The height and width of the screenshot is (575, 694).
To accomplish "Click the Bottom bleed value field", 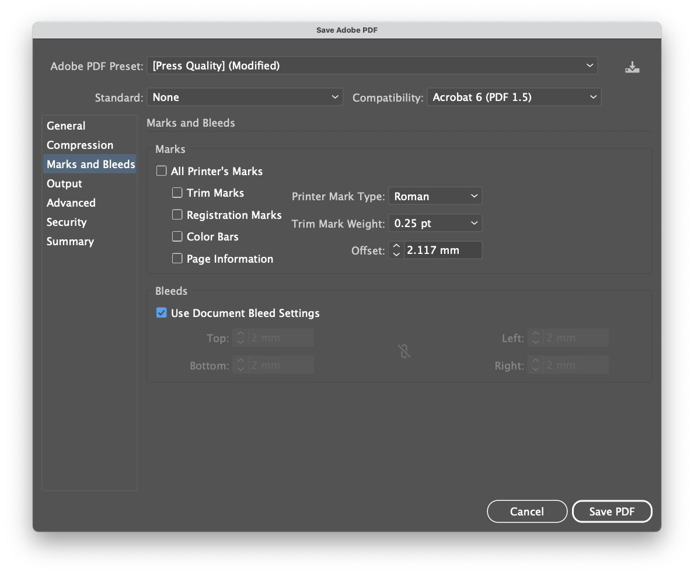I will click(281, 365).
